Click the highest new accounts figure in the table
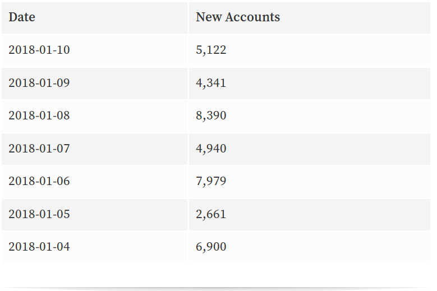The image size is (437, 291). click(x=211, y=116)
